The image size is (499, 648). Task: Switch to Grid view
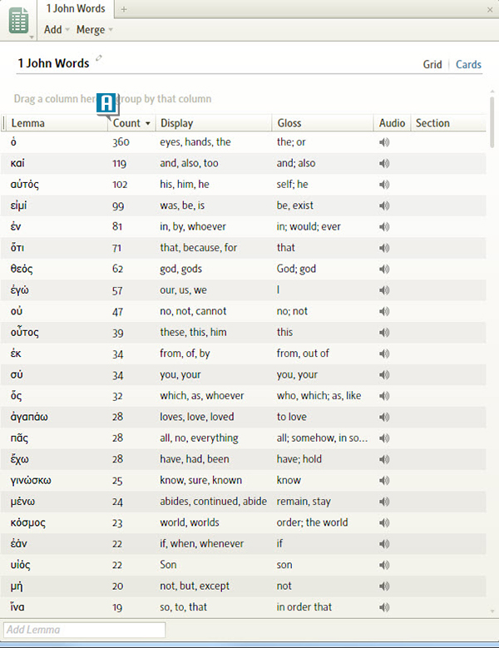432,64
